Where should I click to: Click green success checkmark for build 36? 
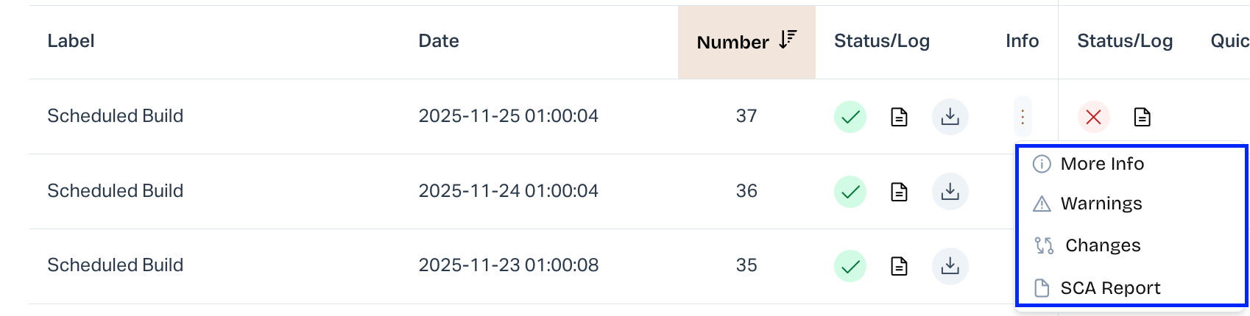[x=850, y=192]
